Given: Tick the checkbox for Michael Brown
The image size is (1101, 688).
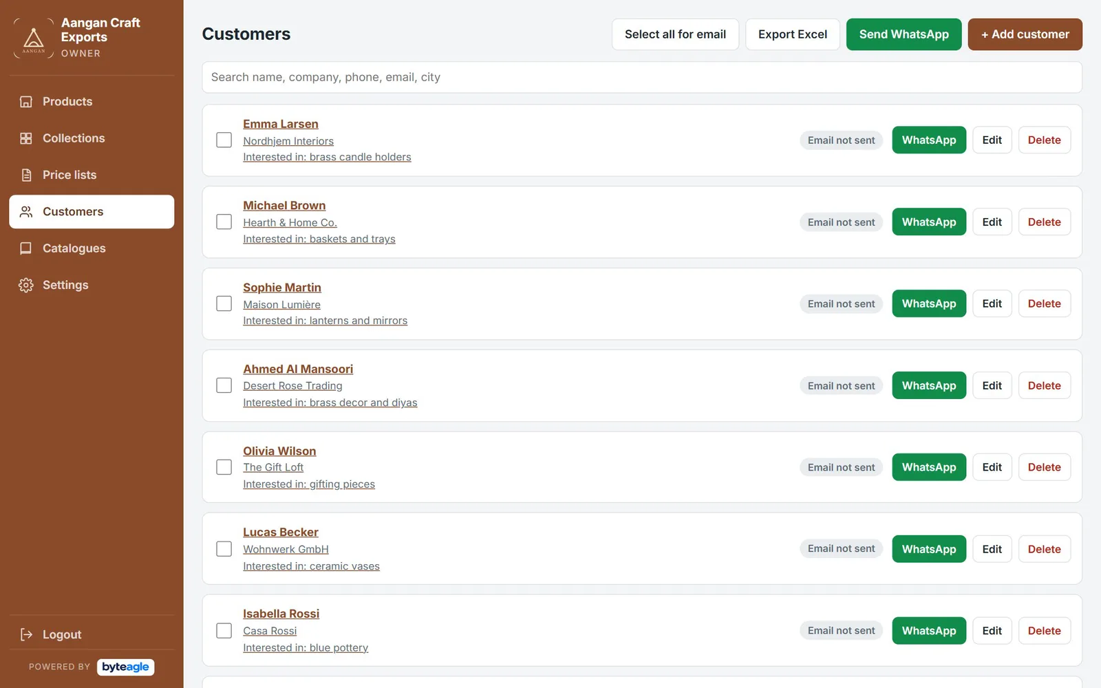Looking at the screenshot, I should click(224, 222).
